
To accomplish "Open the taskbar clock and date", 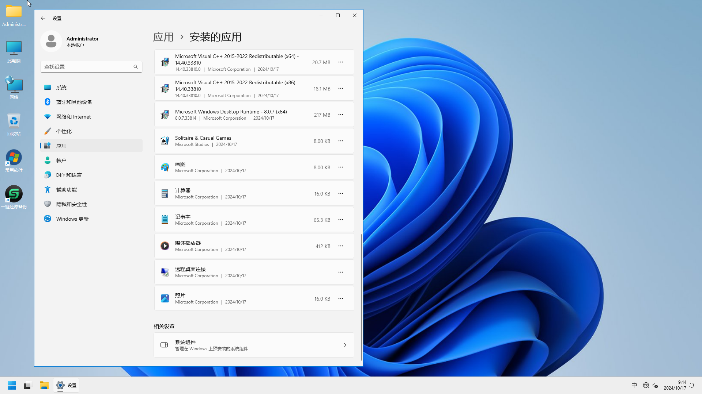I will pyautogui.click(x=675, y=385).
